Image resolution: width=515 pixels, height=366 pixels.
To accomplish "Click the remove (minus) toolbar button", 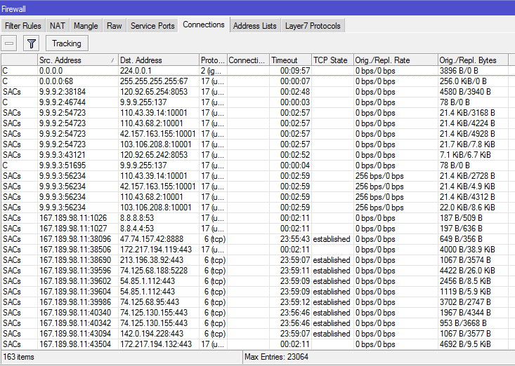I will (9, 43).
